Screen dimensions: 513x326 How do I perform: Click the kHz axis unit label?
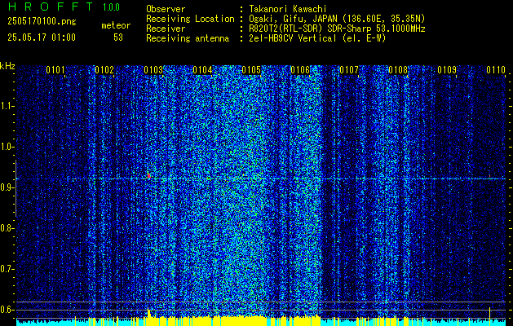7,66
